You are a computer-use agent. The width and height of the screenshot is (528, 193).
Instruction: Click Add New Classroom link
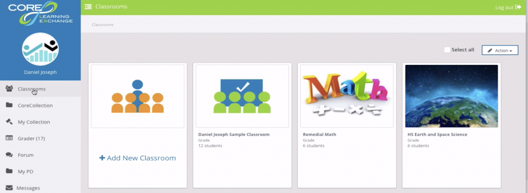(138, 158)
